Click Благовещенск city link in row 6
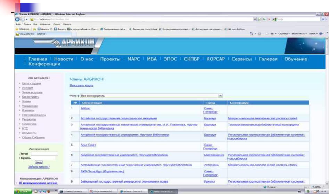The width and height of the screenshot is (329, 194). (214, 155)
